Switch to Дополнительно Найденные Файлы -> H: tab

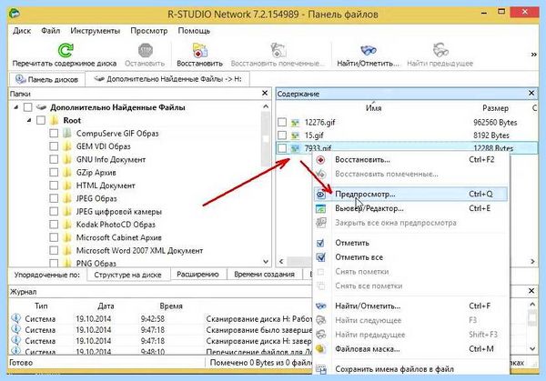point(167,79)
